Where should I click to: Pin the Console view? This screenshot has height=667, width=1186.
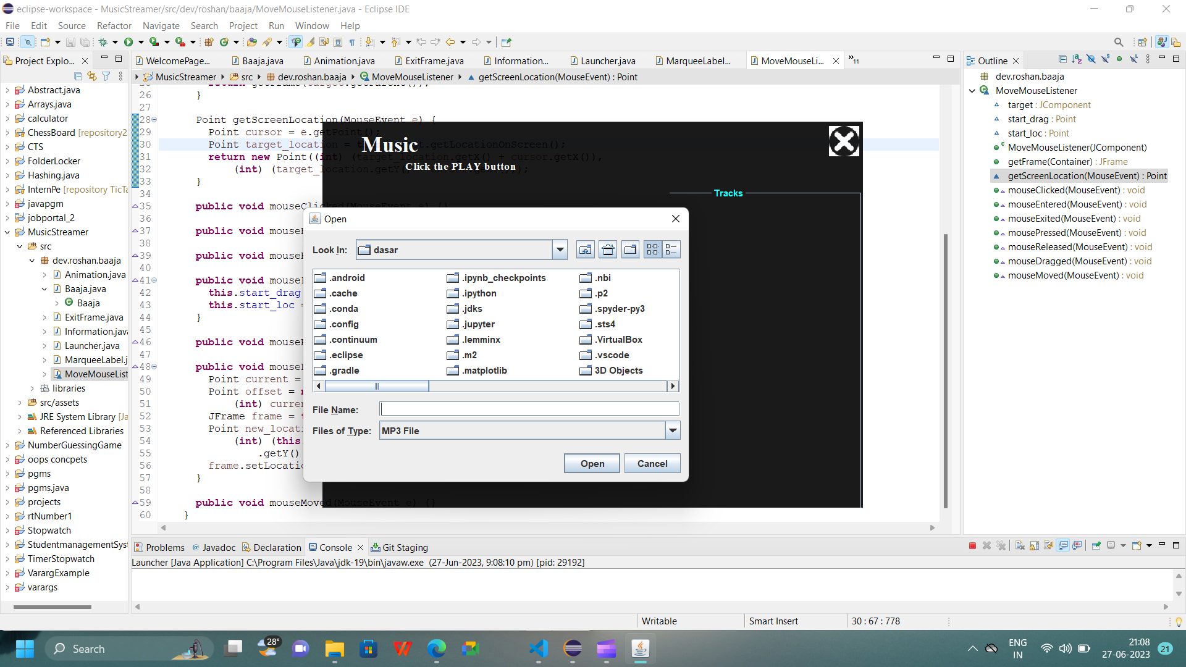[1096, 546]
